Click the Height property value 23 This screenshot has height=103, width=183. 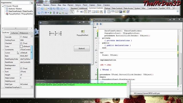pyautogui.click(x=25, y=75)
